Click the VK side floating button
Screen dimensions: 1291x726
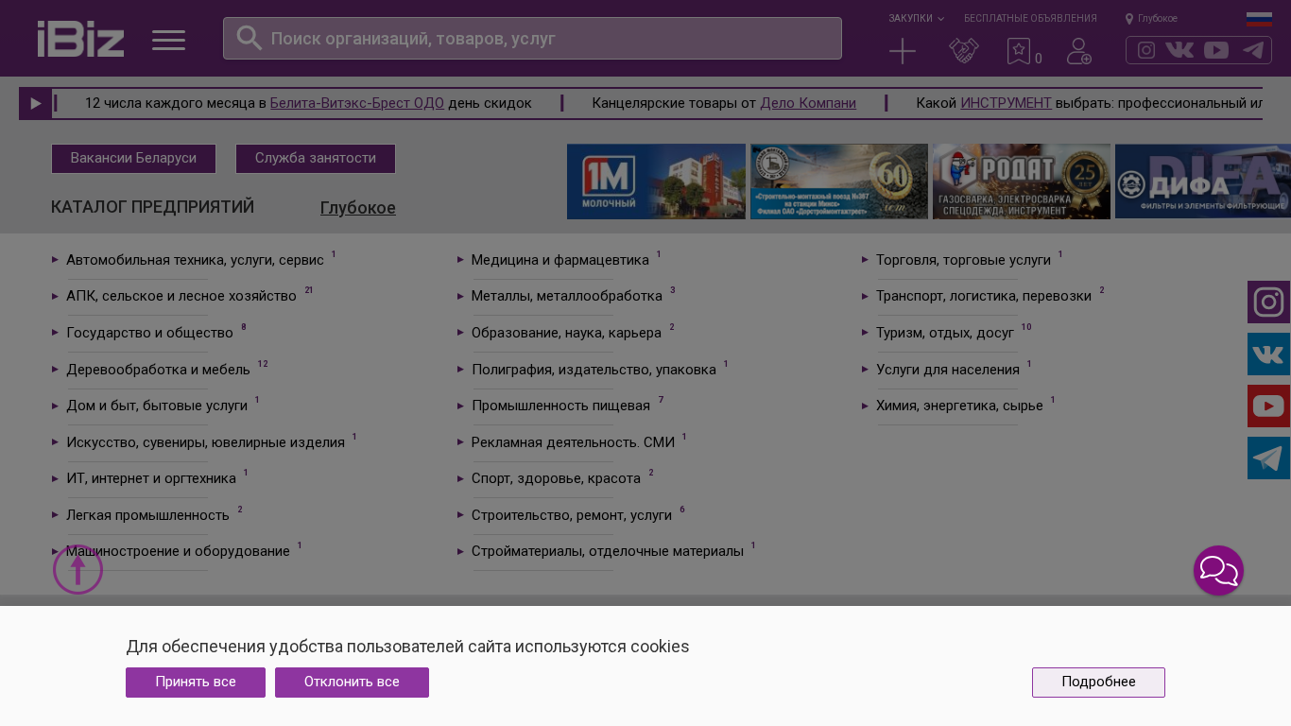(1268, 354)
